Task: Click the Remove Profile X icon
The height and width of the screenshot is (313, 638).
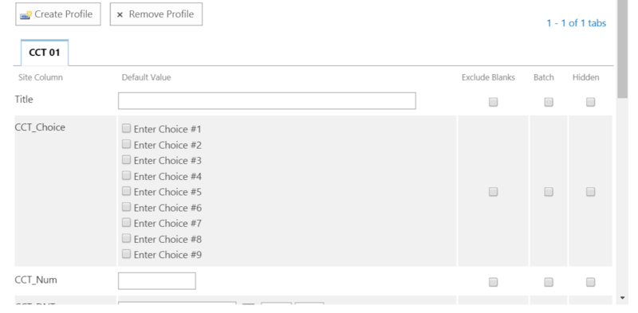Action: point(120,15)
